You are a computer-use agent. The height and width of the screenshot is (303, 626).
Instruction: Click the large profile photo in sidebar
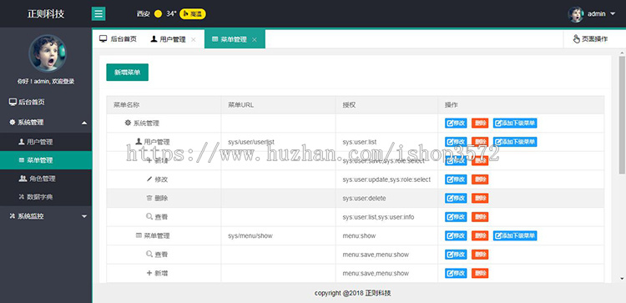tap(47, 53)
